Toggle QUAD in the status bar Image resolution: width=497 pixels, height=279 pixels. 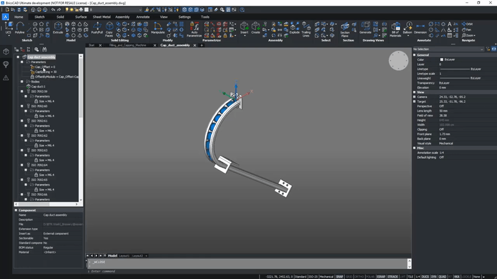coord(442,277)
